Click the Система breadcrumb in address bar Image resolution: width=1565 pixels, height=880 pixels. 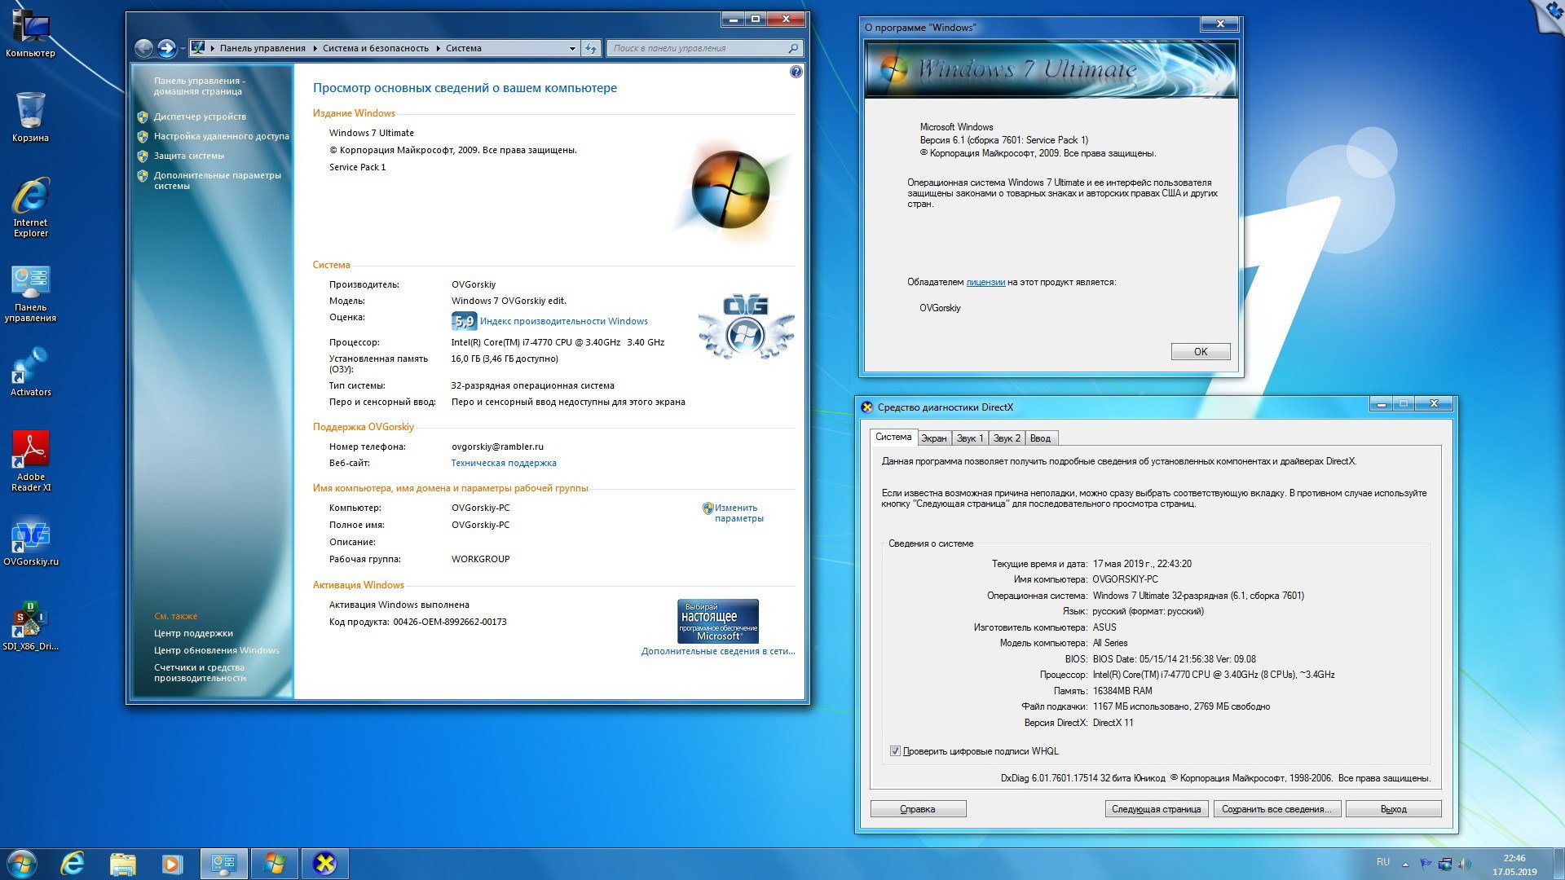[464, 48]
